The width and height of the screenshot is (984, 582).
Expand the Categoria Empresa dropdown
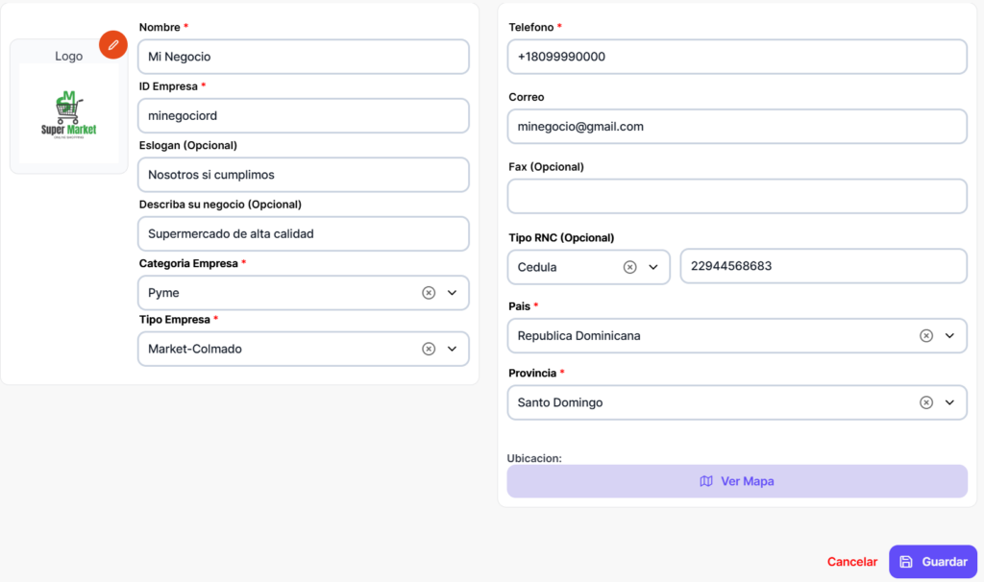pos(452,293)
